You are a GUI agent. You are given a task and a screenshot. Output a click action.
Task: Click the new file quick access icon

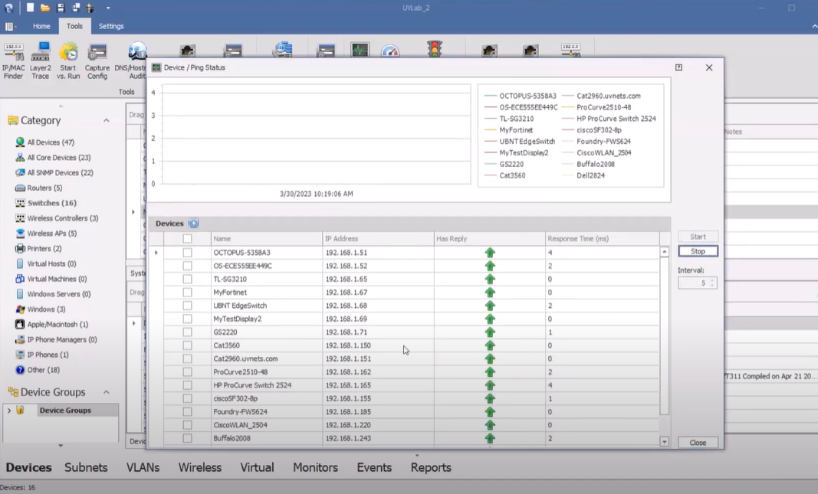coord(30,8)
